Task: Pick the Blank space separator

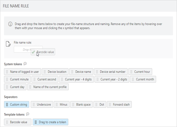Action: pos(81,104)
